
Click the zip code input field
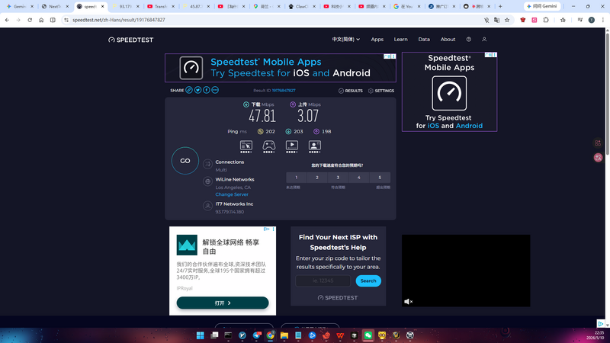click(x=323, y=280)
